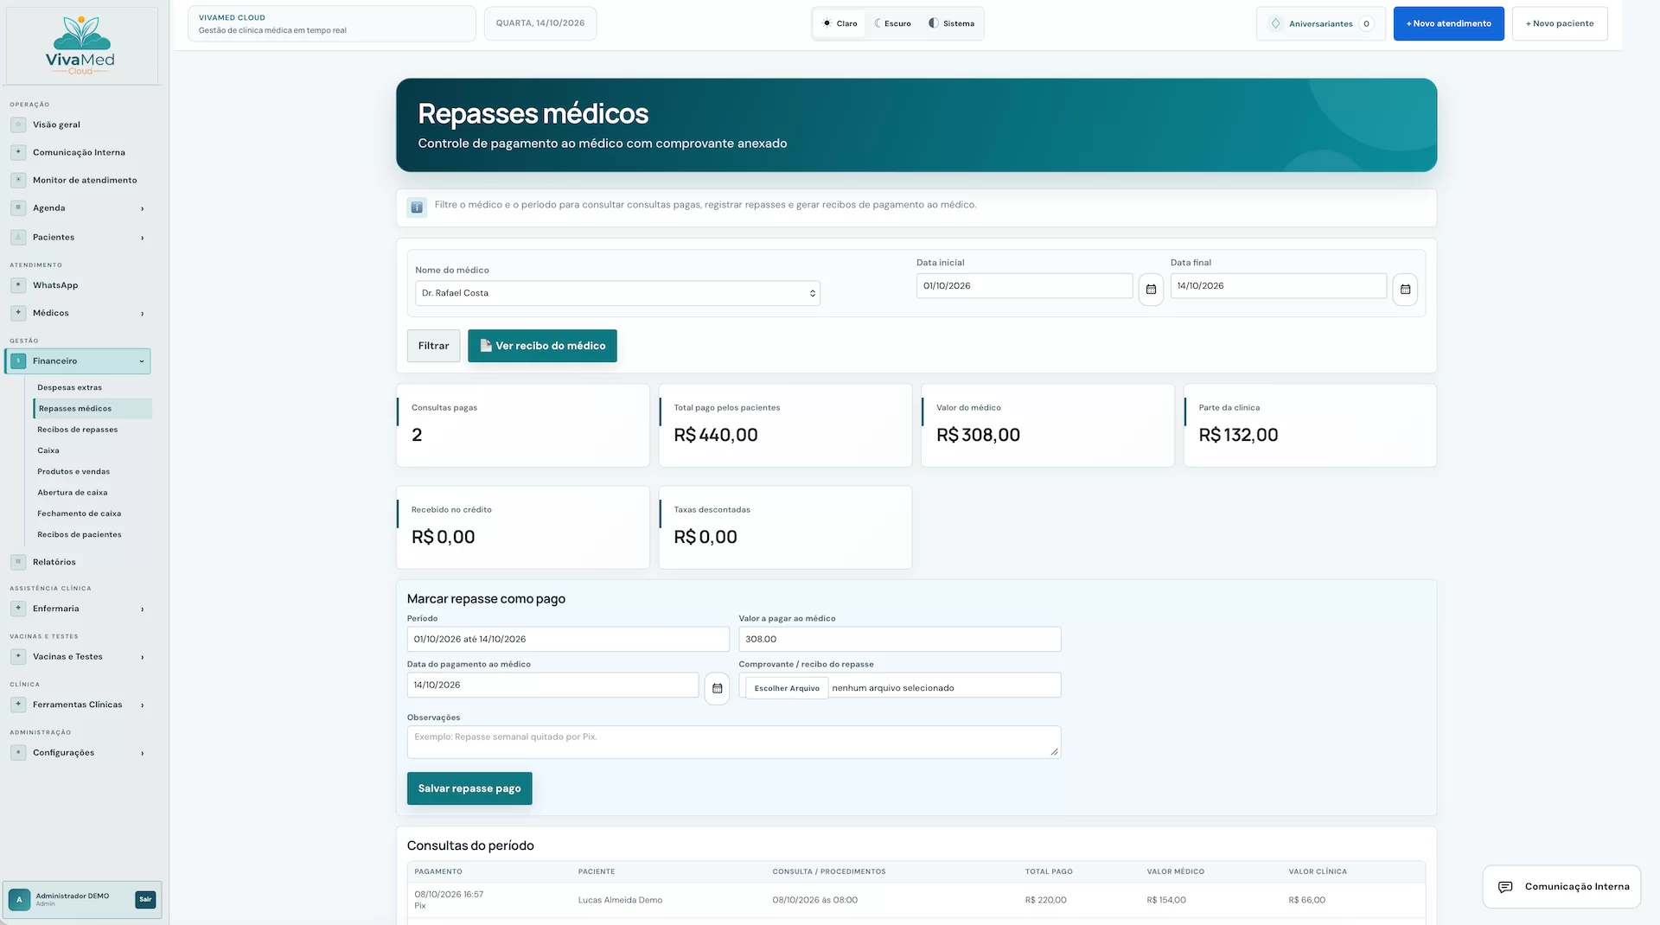Image resolution: width=1660 pixels, height=925 pixels.
Task: Click the Agenda sidebar icon
Action: tap(18, 207)
